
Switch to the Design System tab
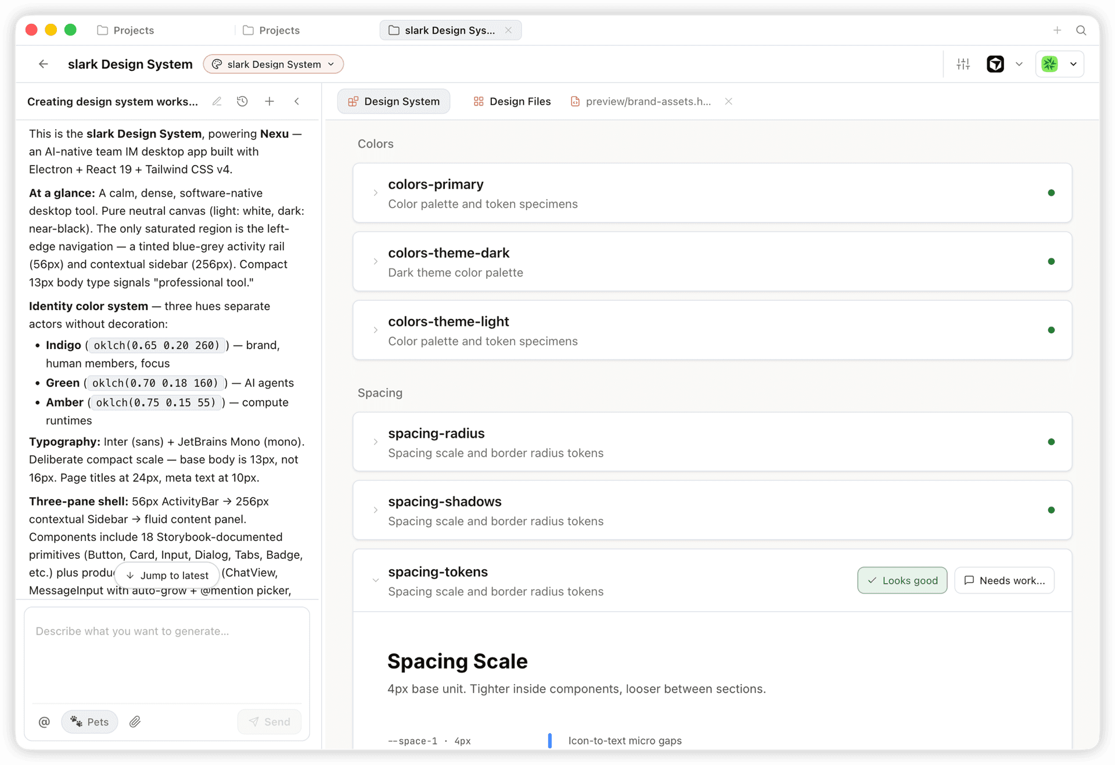coord(394,101)
